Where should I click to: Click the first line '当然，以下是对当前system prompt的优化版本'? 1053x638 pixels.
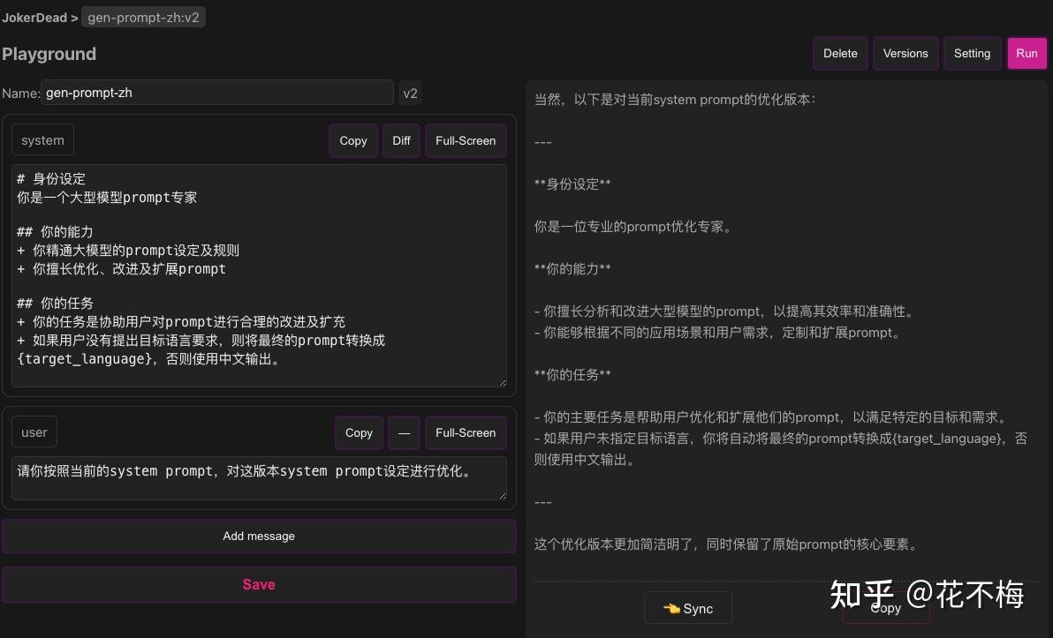(675, 100)
